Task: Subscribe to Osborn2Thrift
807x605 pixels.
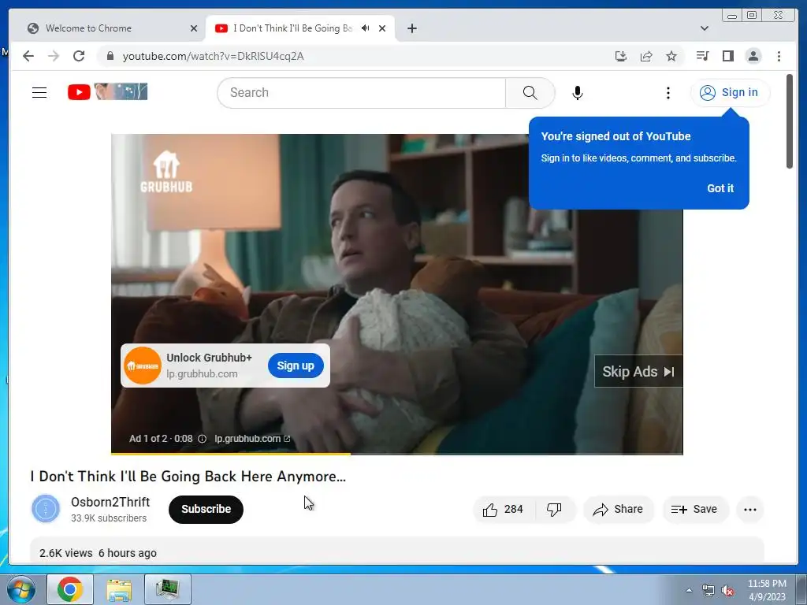Action: tap(206, 510)
